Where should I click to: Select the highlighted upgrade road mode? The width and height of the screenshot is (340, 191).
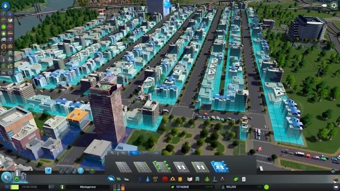(x=81, y=171)
